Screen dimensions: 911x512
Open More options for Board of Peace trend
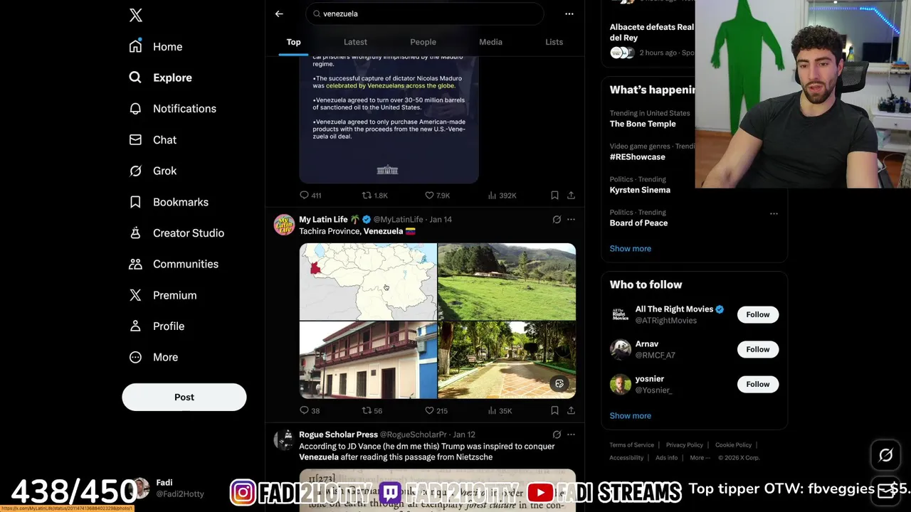click(x=774, y=213)
